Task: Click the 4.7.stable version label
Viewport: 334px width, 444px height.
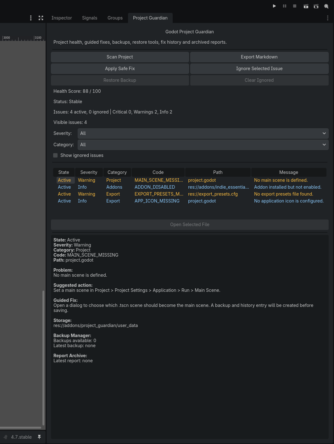Action: (21, 437)
